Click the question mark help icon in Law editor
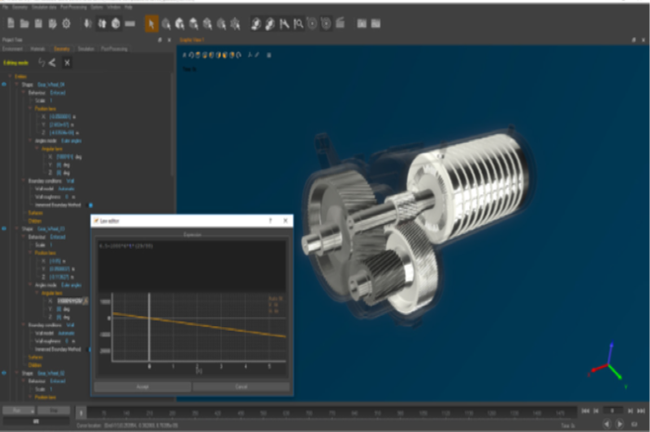This screenshot has width=650, height=432. click(x=269, y=221)
